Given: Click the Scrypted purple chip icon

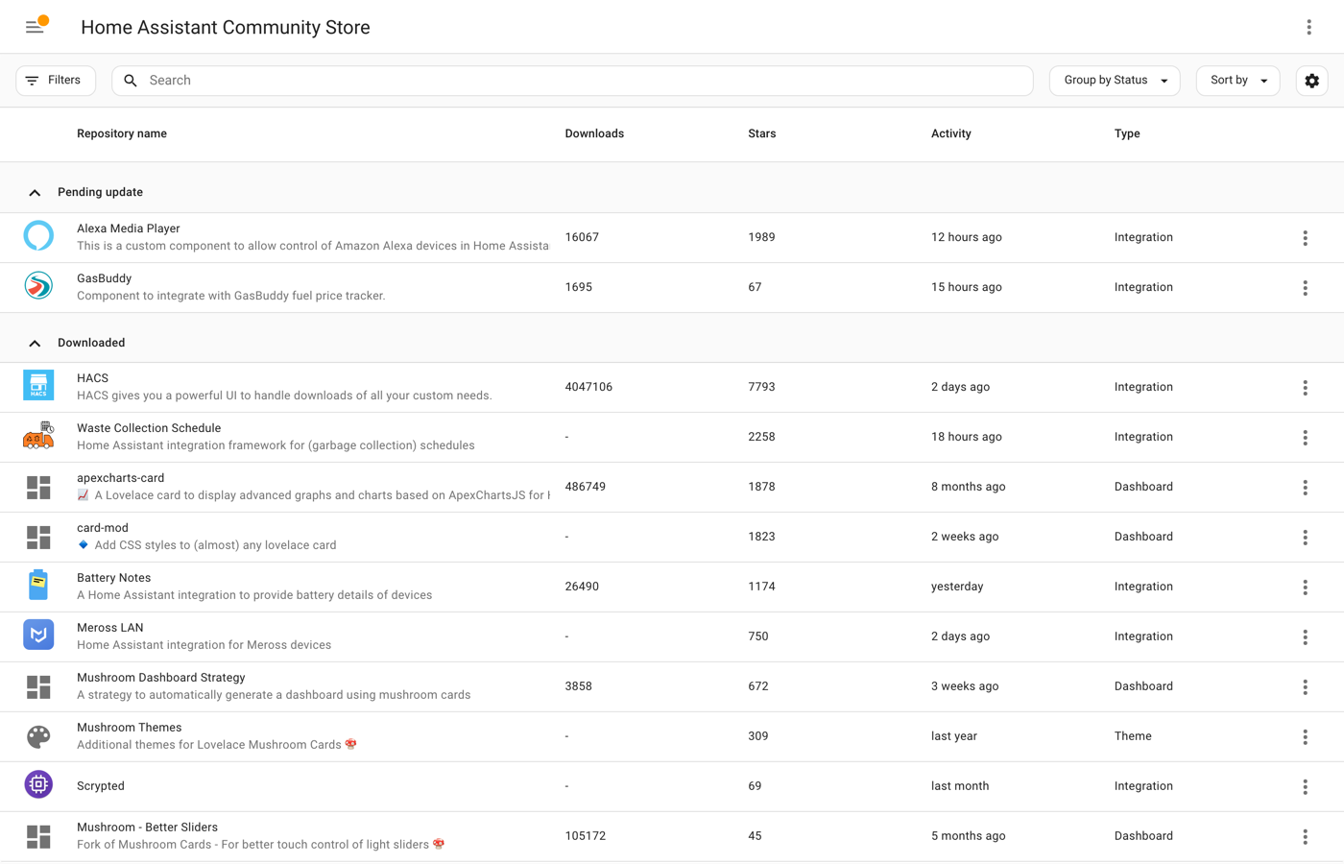Looking at the screenshot, I should click(38, 785).
